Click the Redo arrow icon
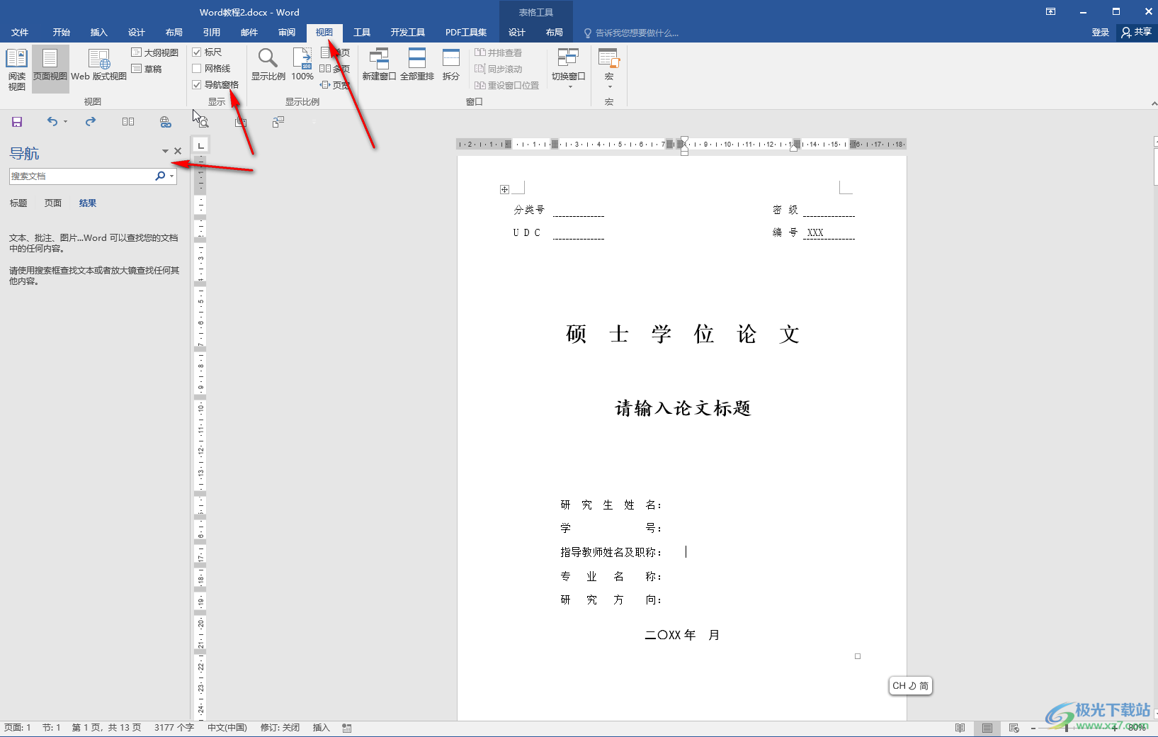This screenshot has width=1158, height=737. 91,122
